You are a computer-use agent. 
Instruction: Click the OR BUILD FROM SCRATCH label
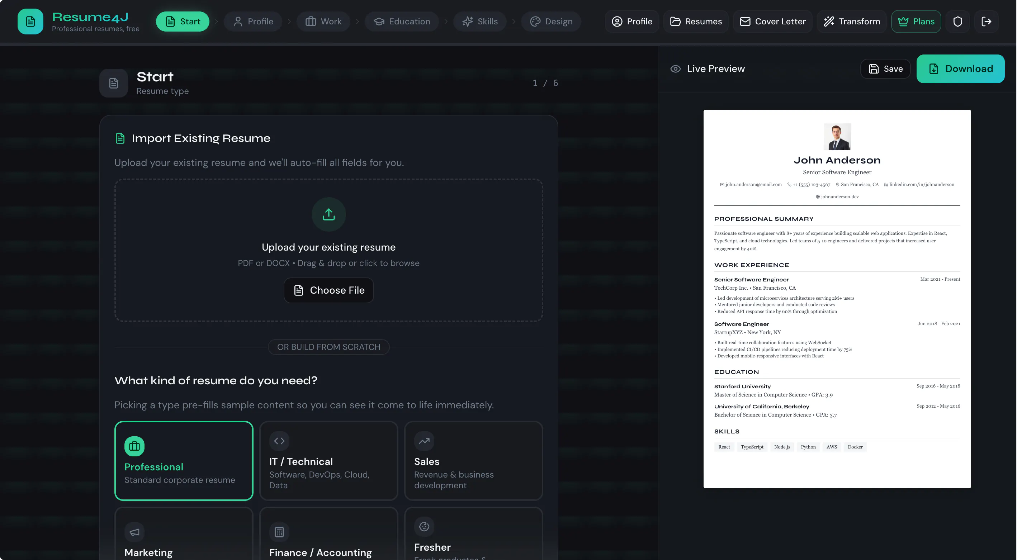pyautogui.click(x=328, y=347)
